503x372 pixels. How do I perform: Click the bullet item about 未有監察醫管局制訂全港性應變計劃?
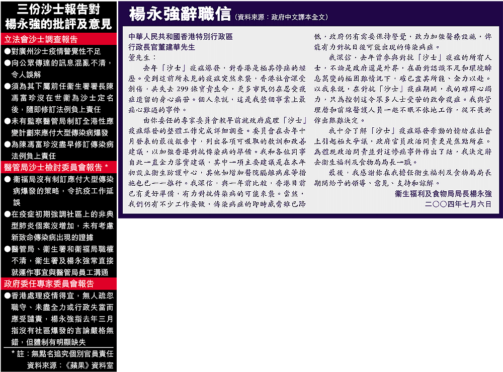click(58, 126)
